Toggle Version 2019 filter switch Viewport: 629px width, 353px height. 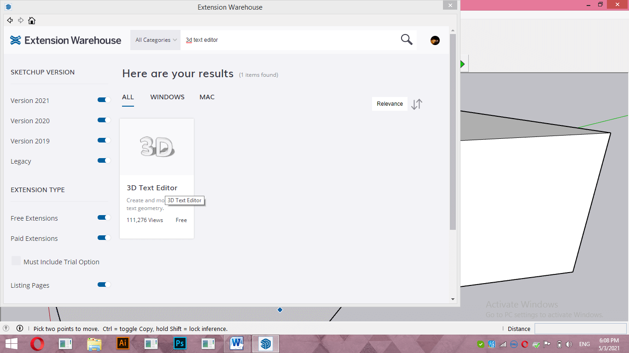(104, 140)
